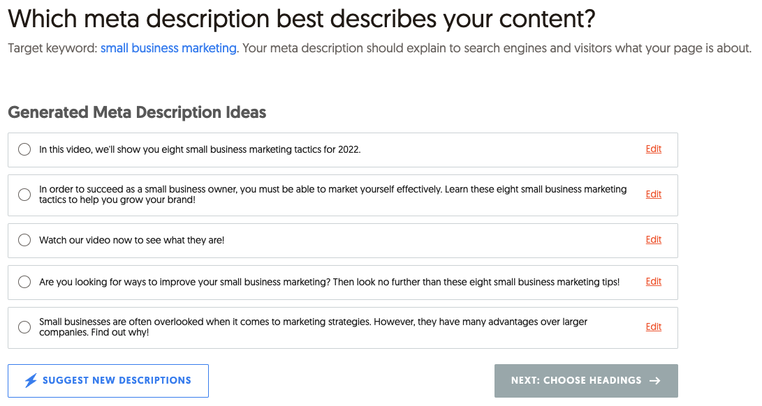Select radio button for the 2022 tactics description
Screen dimensions: 762x406
pyautogui.click(x=24, y=149)
